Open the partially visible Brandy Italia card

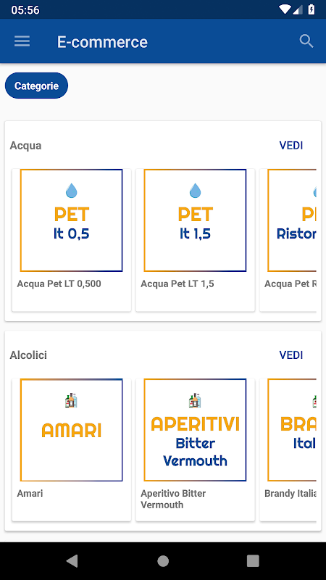click(x=288, y=449)
